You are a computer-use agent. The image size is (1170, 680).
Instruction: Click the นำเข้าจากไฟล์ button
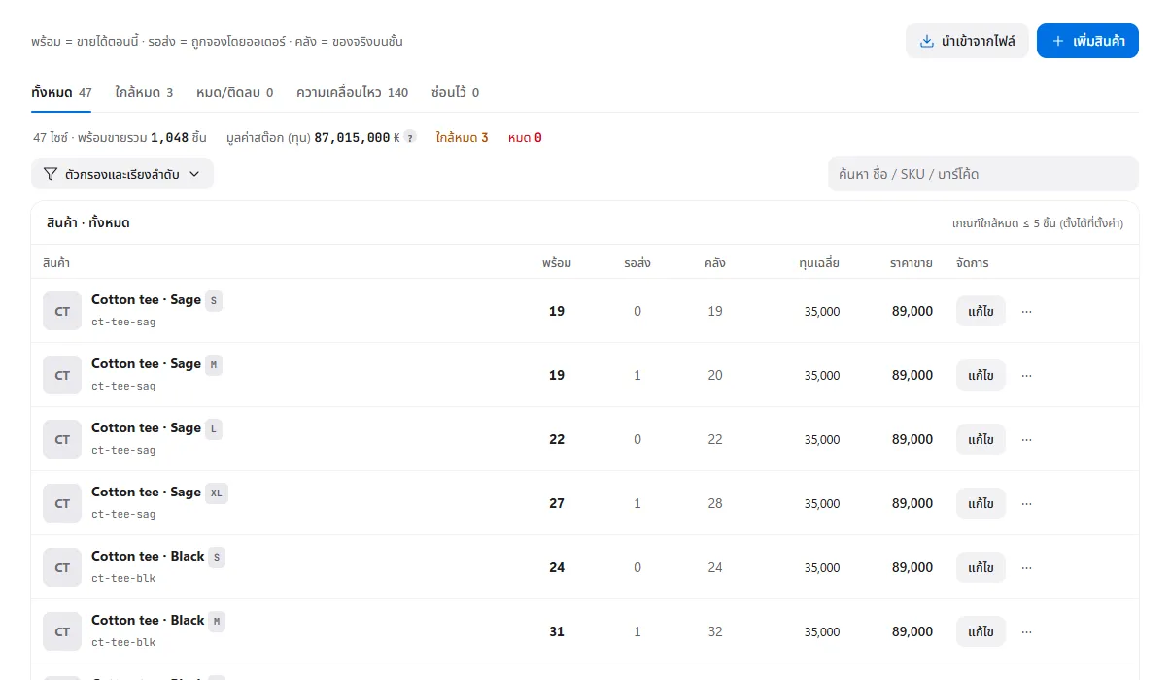(x=967, y=41)
